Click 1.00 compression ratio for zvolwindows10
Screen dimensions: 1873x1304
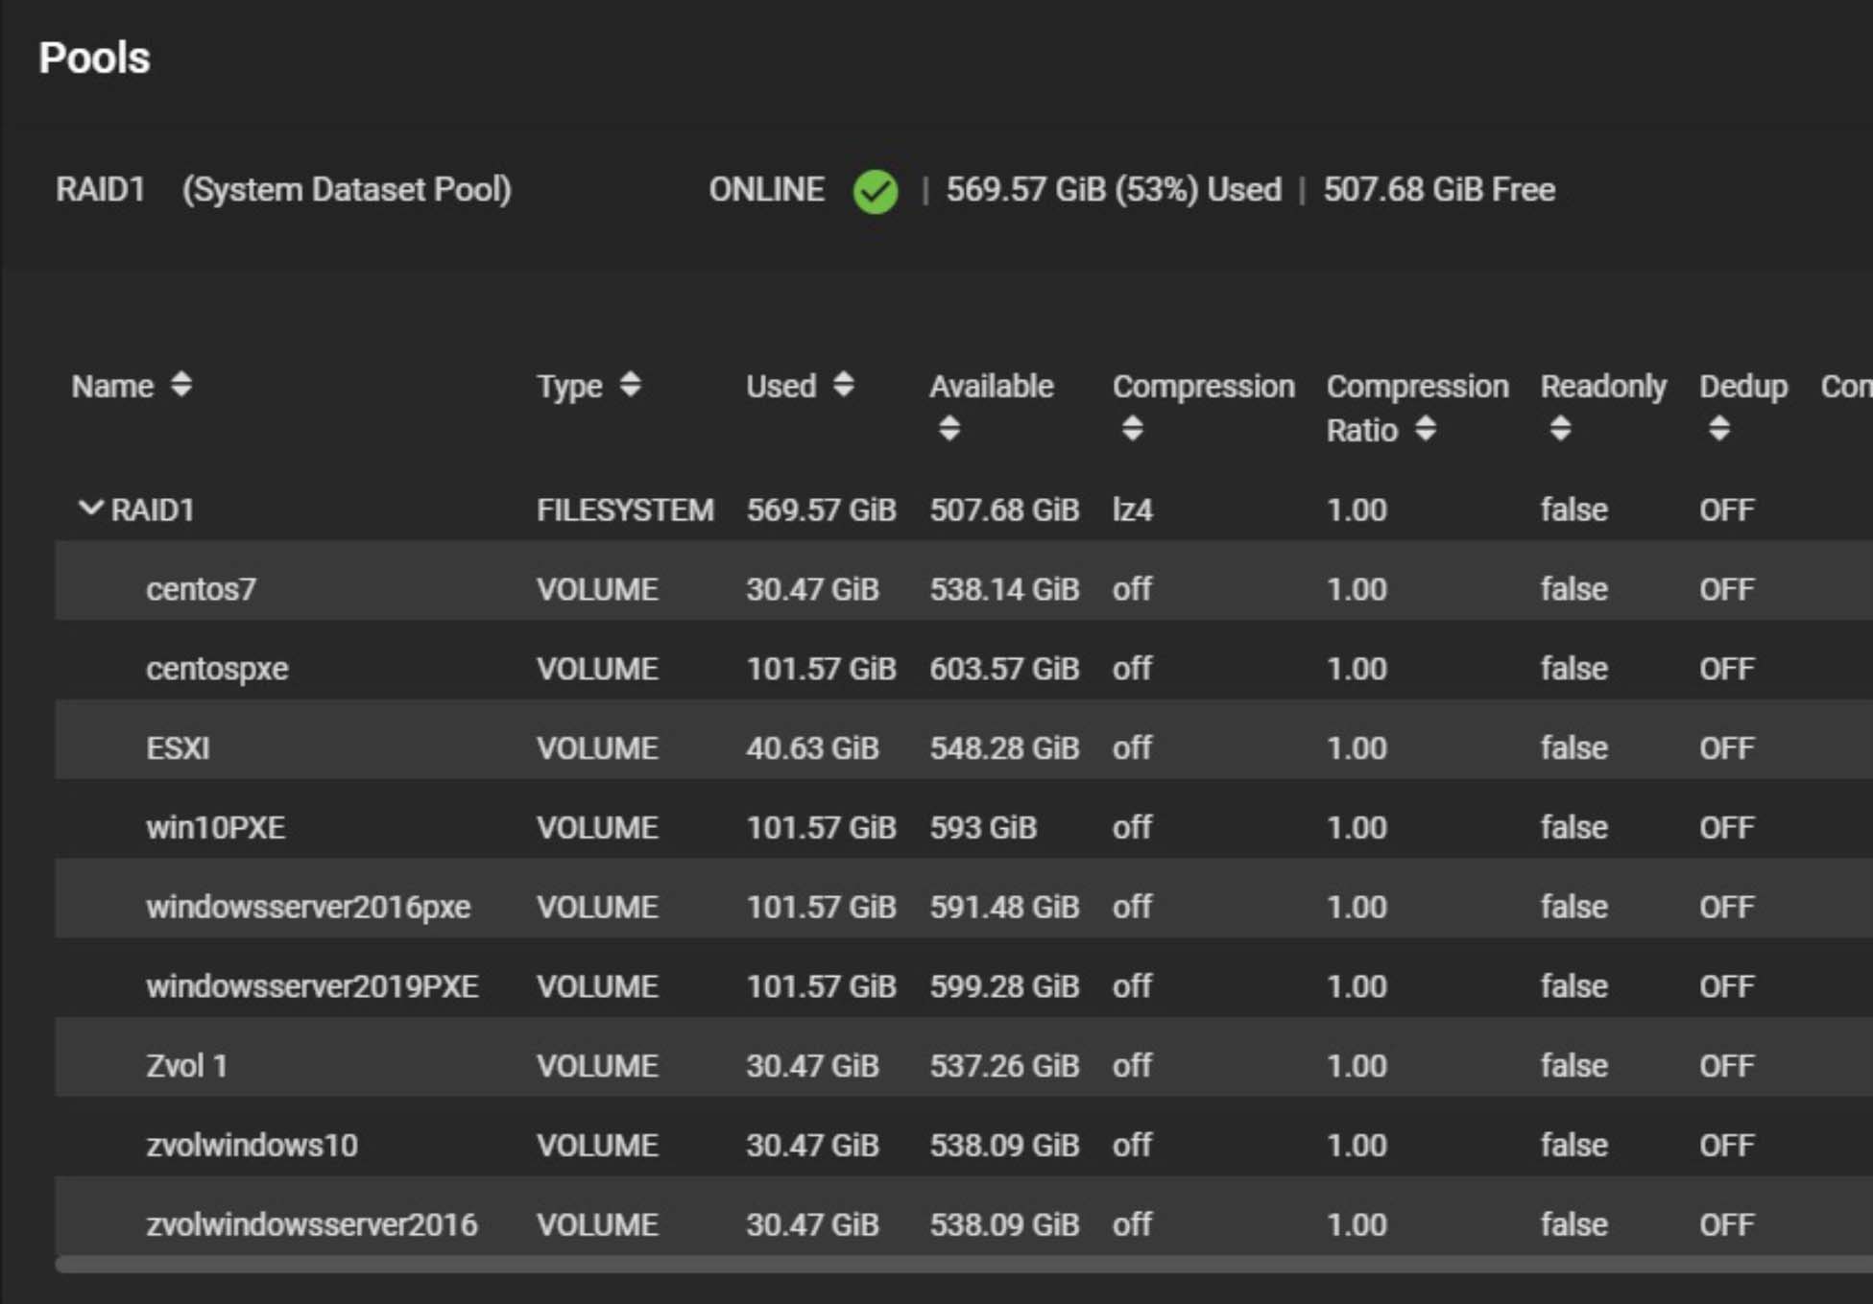(1357, 1147)
